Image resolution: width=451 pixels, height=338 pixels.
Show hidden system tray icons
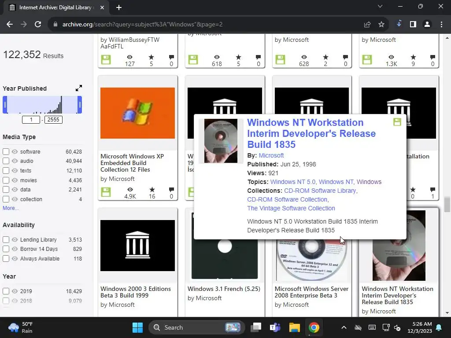click(344, 327)
